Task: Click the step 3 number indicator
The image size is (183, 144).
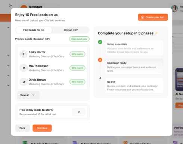Action: pos(100,78)
